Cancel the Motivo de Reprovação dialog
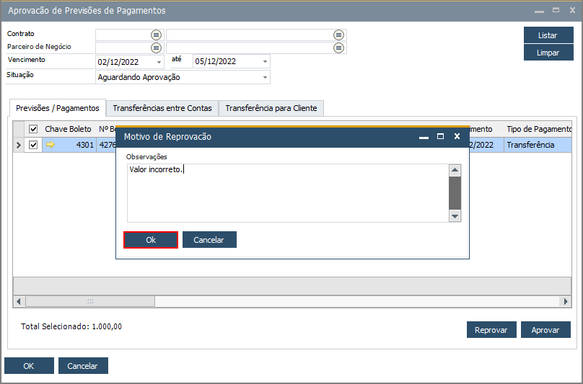583x384 pixels. coord(209,240)
